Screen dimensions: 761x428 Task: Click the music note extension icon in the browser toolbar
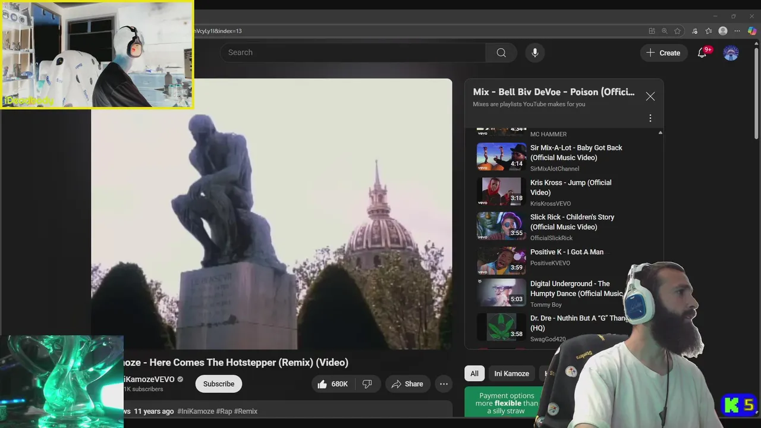[695, 31]
